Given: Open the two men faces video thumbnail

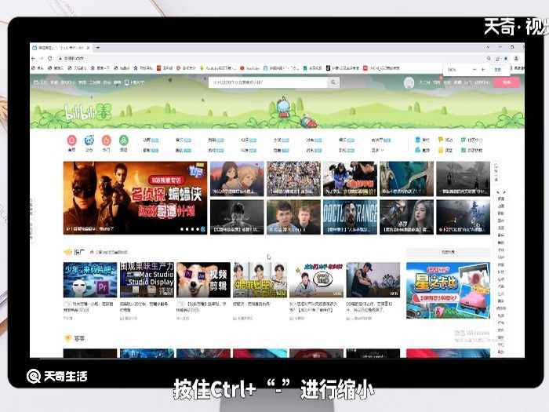Looking at the screenshot, I should 293,217.
